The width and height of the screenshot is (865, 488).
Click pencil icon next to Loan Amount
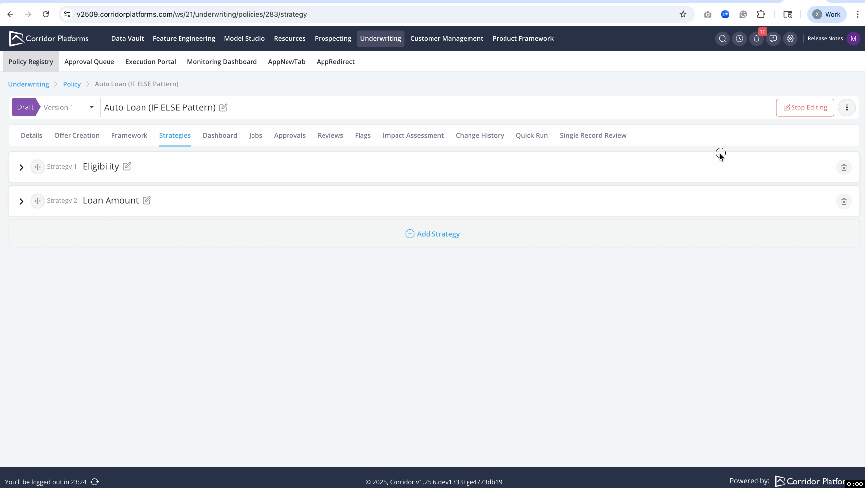(146, 200)
